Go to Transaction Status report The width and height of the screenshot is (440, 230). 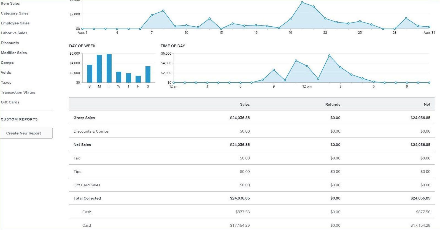pos(18,92)
